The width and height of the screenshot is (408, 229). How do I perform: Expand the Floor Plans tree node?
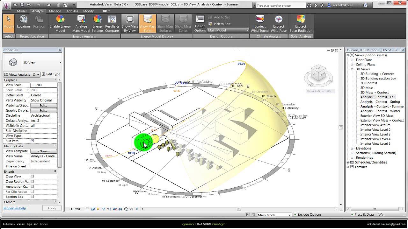(352, 60)
